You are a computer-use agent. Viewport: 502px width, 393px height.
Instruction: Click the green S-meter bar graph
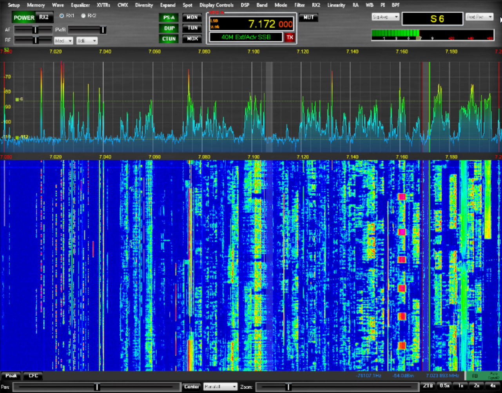[x=433, y=35]
